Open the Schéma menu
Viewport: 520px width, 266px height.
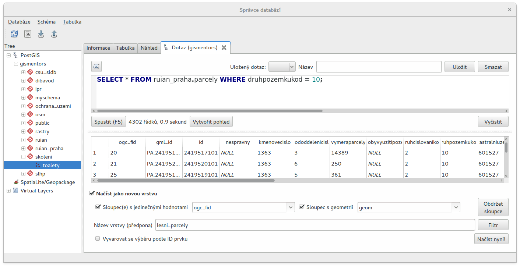[46, 22]
